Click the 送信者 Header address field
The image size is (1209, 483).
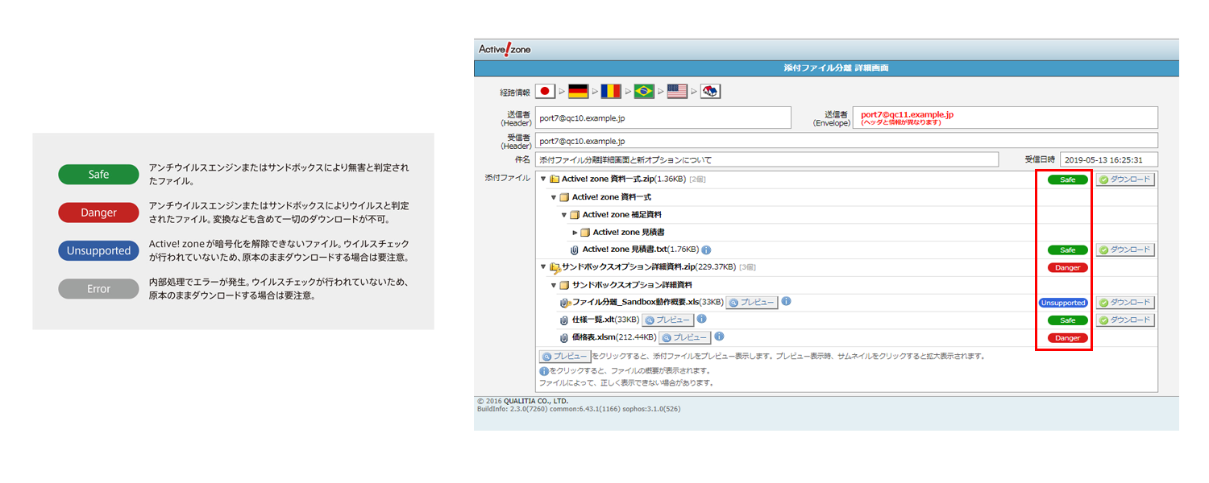click(663, 118)
